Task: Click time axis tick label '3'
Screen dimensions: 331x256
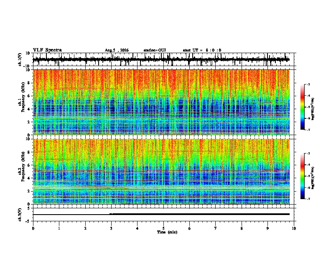Action: pyautogui.click(x=111, y=228)
